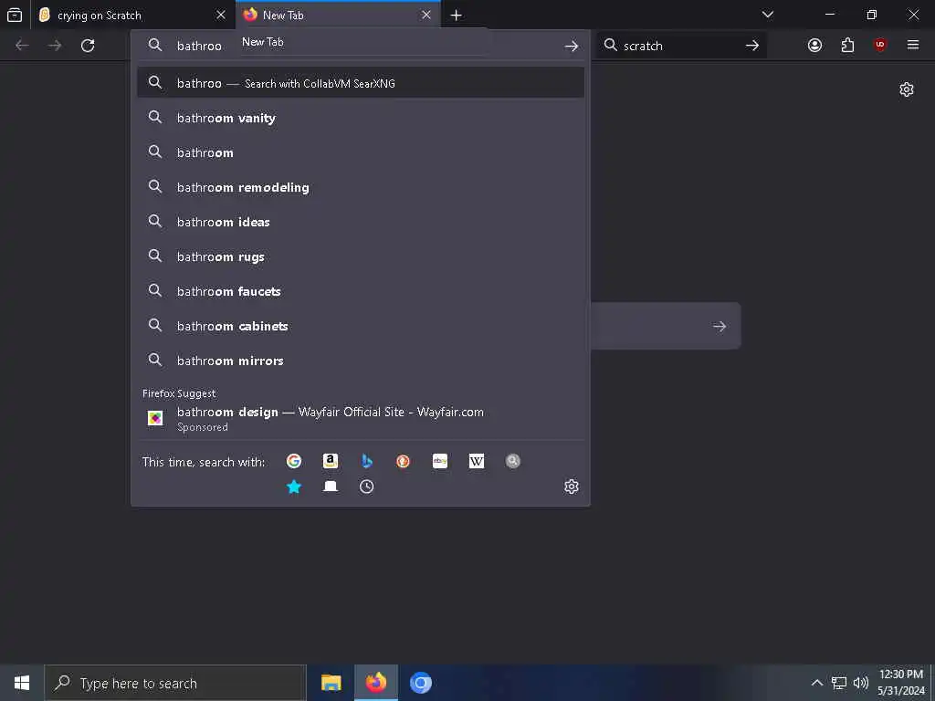Image resolution: width=935 pixels, height=701 pixels.
Task: Click the go arrow in scratch search box
Action: (x=752, y=46)
